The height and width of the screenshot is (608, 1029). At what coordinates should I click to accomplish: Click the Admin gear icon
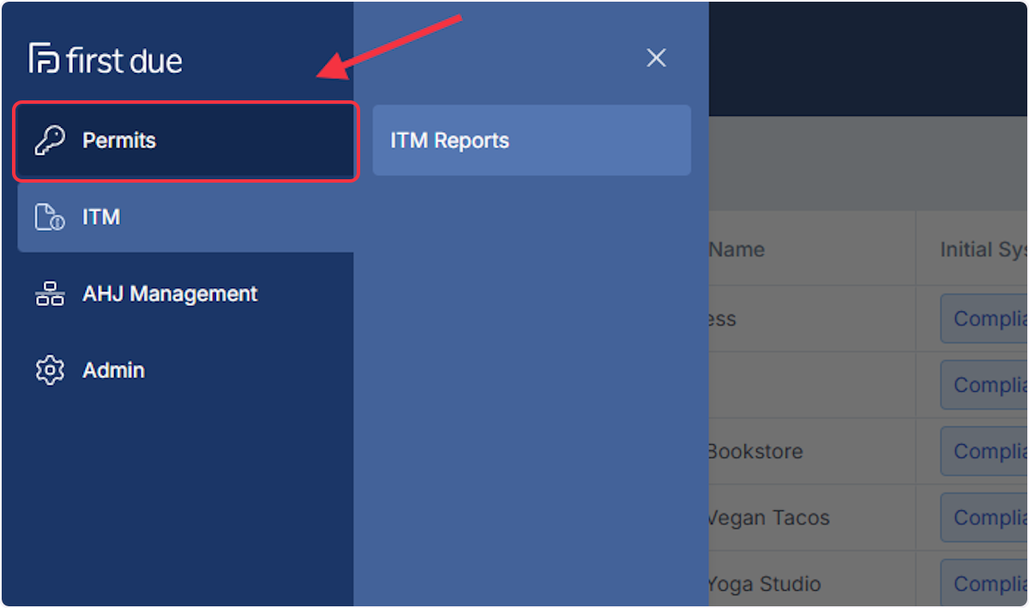pos(50,370)
